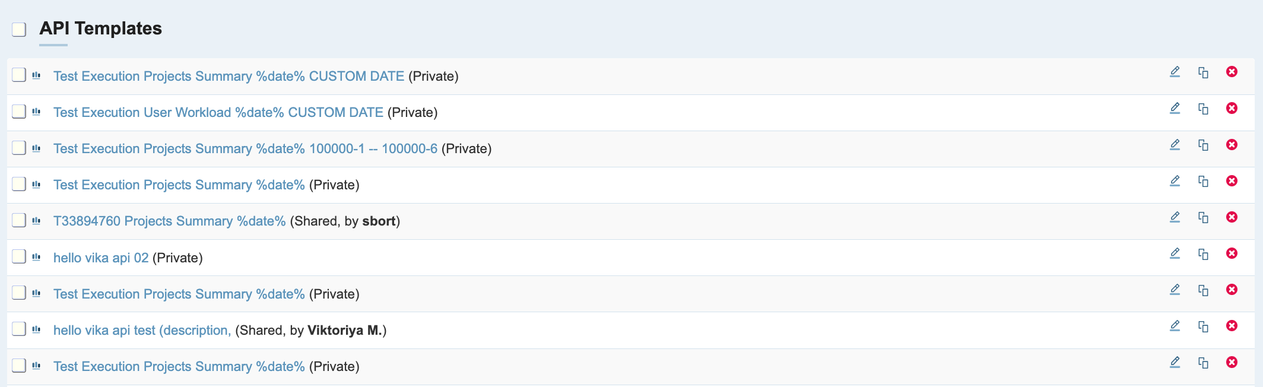Screen dimensions: 1263x387
Task: Click chart icon beside hello vika api 02
Action: 36,257
